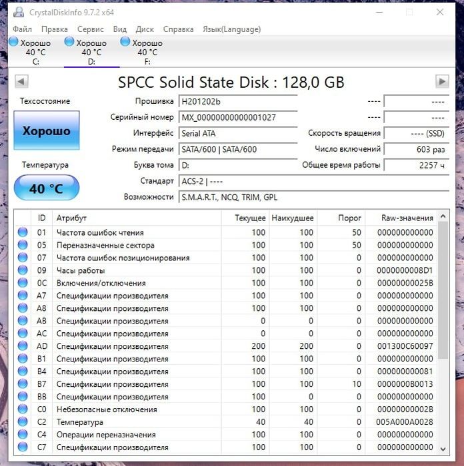Click the CrystalDiskInfo app icon in title bar
The image size is (464, 466).
19,12
